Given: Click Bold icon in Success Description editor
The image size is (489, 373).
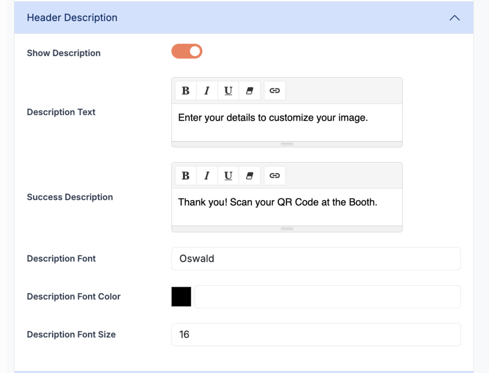Looking at the screenshot, I should [186, 176].
